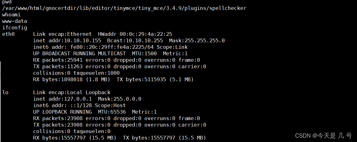The image size is (357, 142).
Task: Click the Mask:255.255.255.0 text
Action: (x=197, y=41)
